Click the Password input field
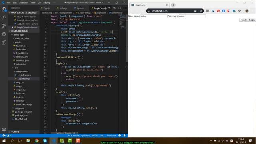 (x=192, y=16)
